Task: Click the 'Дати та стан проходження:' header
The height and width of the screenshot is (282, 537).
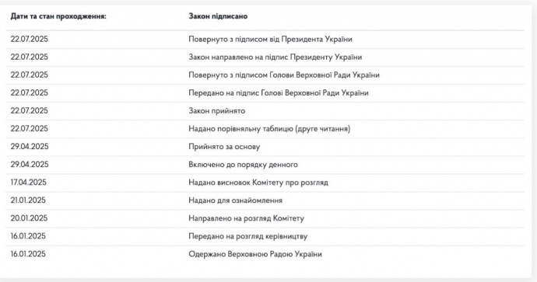Action: click(x=58, y=16)
